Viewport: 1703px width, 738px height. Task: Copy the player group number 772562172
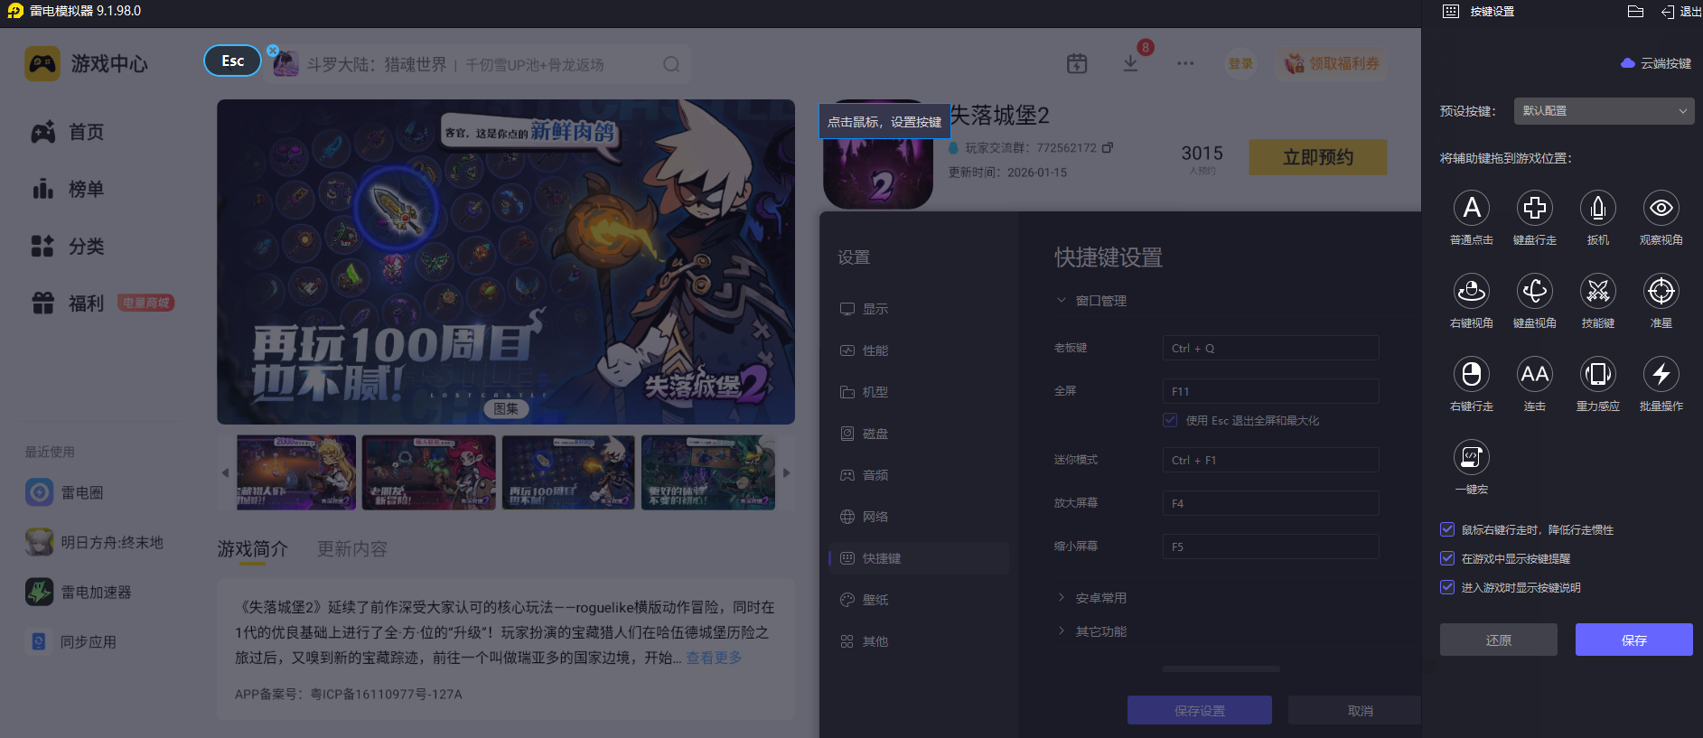[1108, 147]
